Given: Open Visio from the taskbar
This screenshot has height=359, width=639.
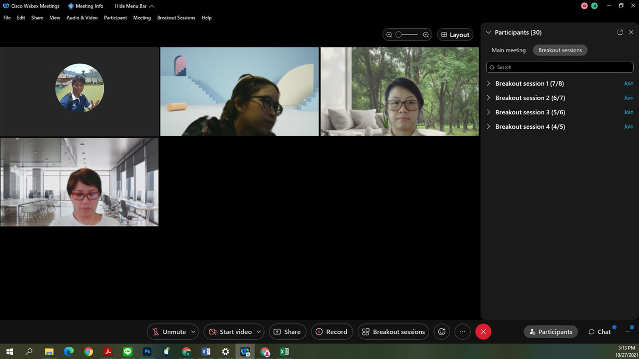Looking at the screenshot, I should tap(206, 352).
